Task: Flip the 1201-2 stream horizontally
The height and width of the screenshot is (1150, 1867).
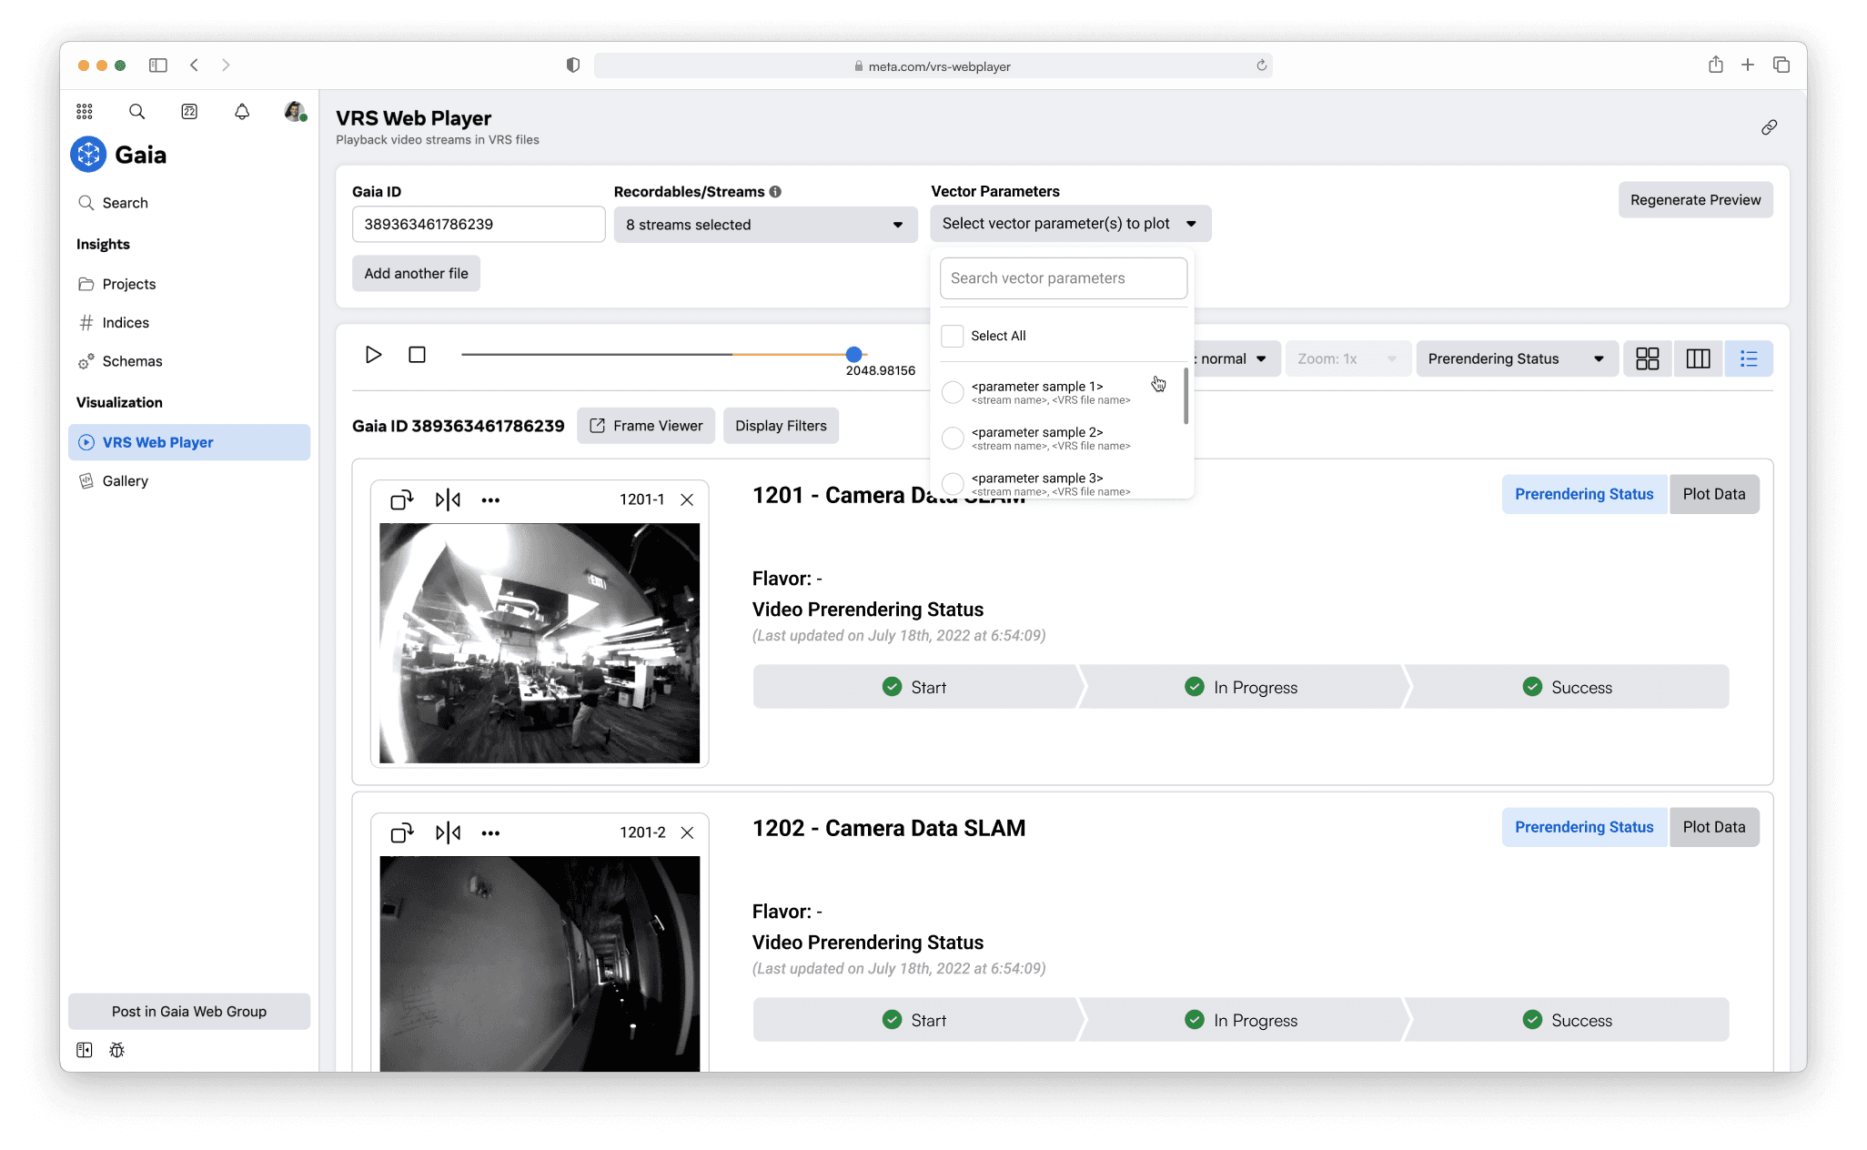Action: (448, 832)
